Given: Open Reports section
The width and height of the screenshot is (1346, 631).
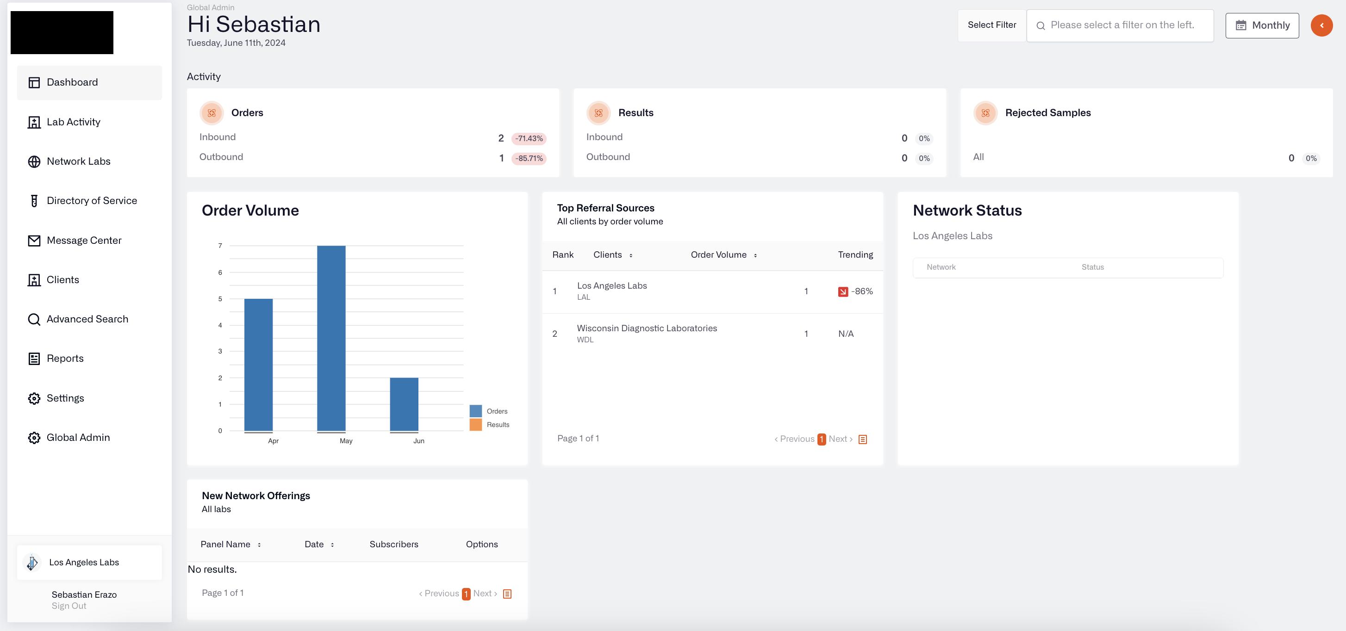Looking at the screenshot, I should (x=64, y=359).
